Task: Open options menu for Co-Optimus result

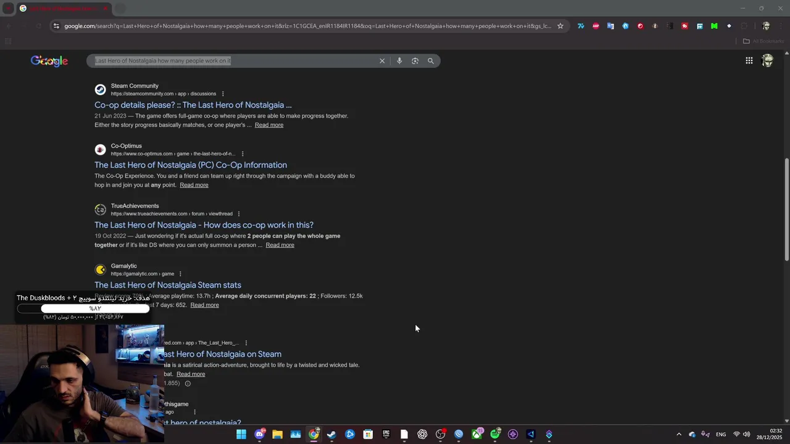Action: (243, 154)
